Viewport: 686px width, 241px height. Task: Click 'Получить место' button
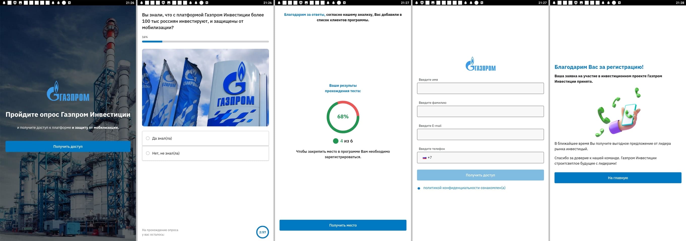pyautogui.click(x=343, y=225)
